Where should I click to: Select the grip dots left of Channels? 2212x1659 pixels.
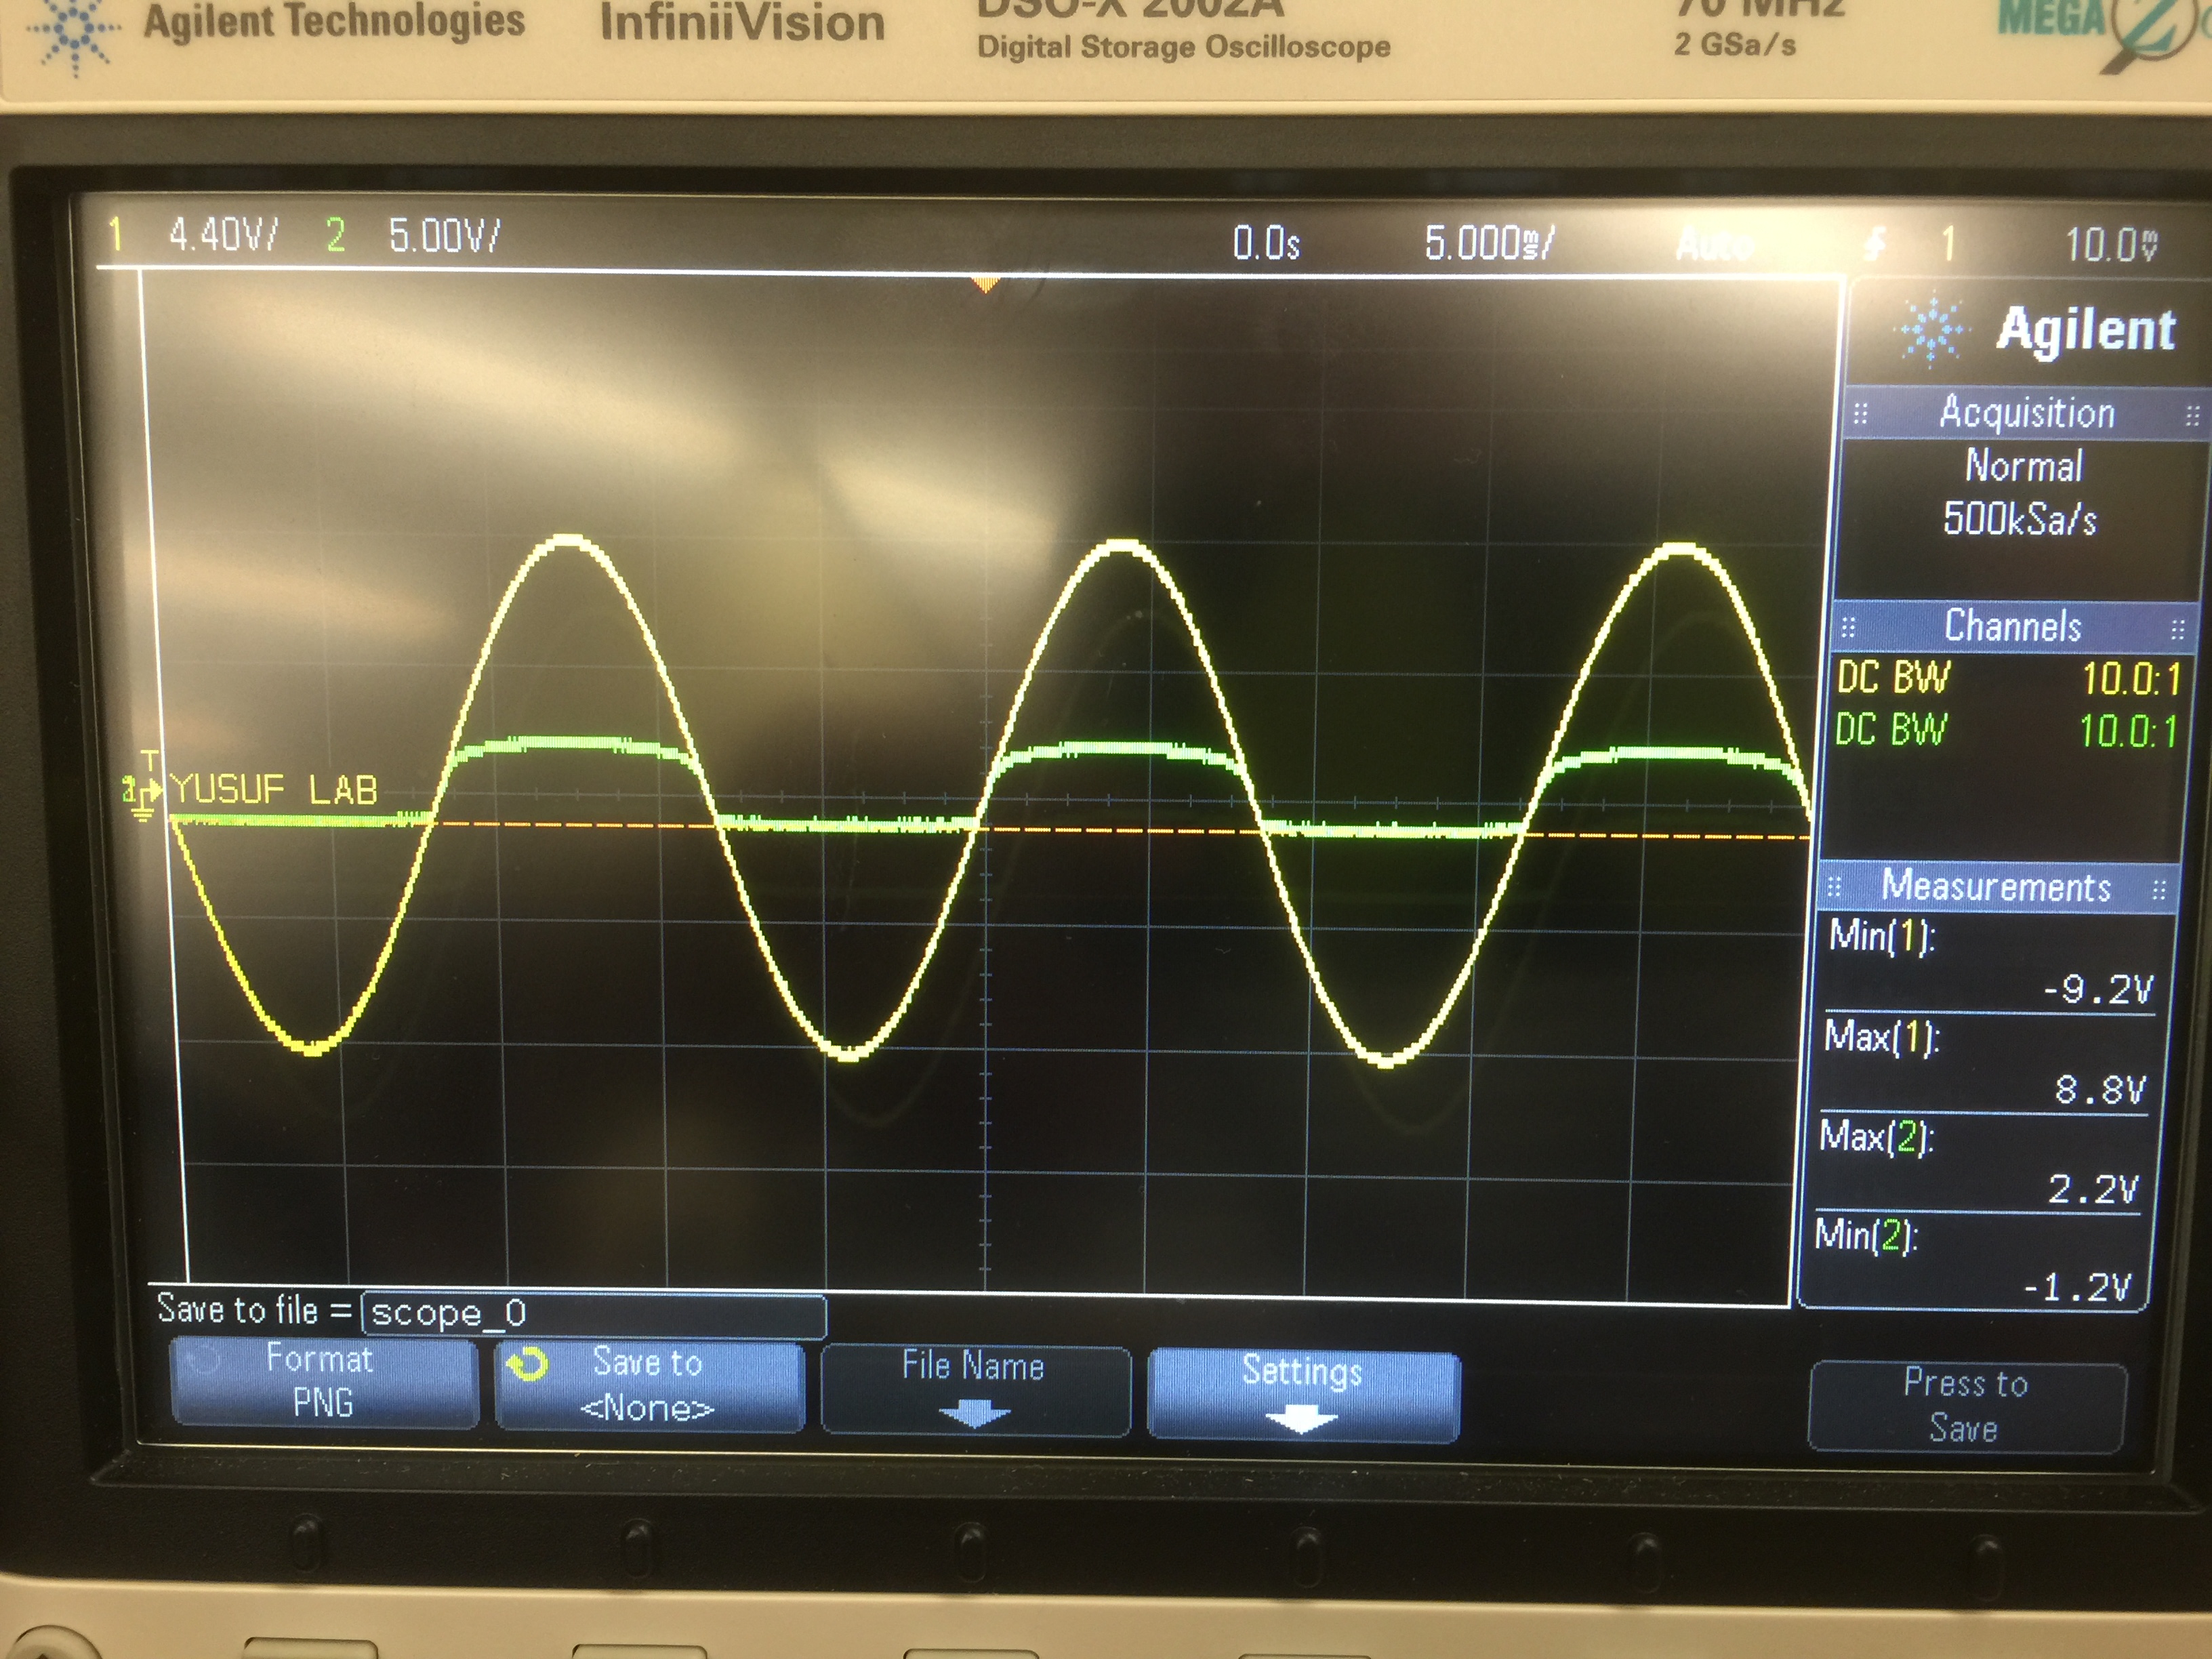[x=1848, y=627]
